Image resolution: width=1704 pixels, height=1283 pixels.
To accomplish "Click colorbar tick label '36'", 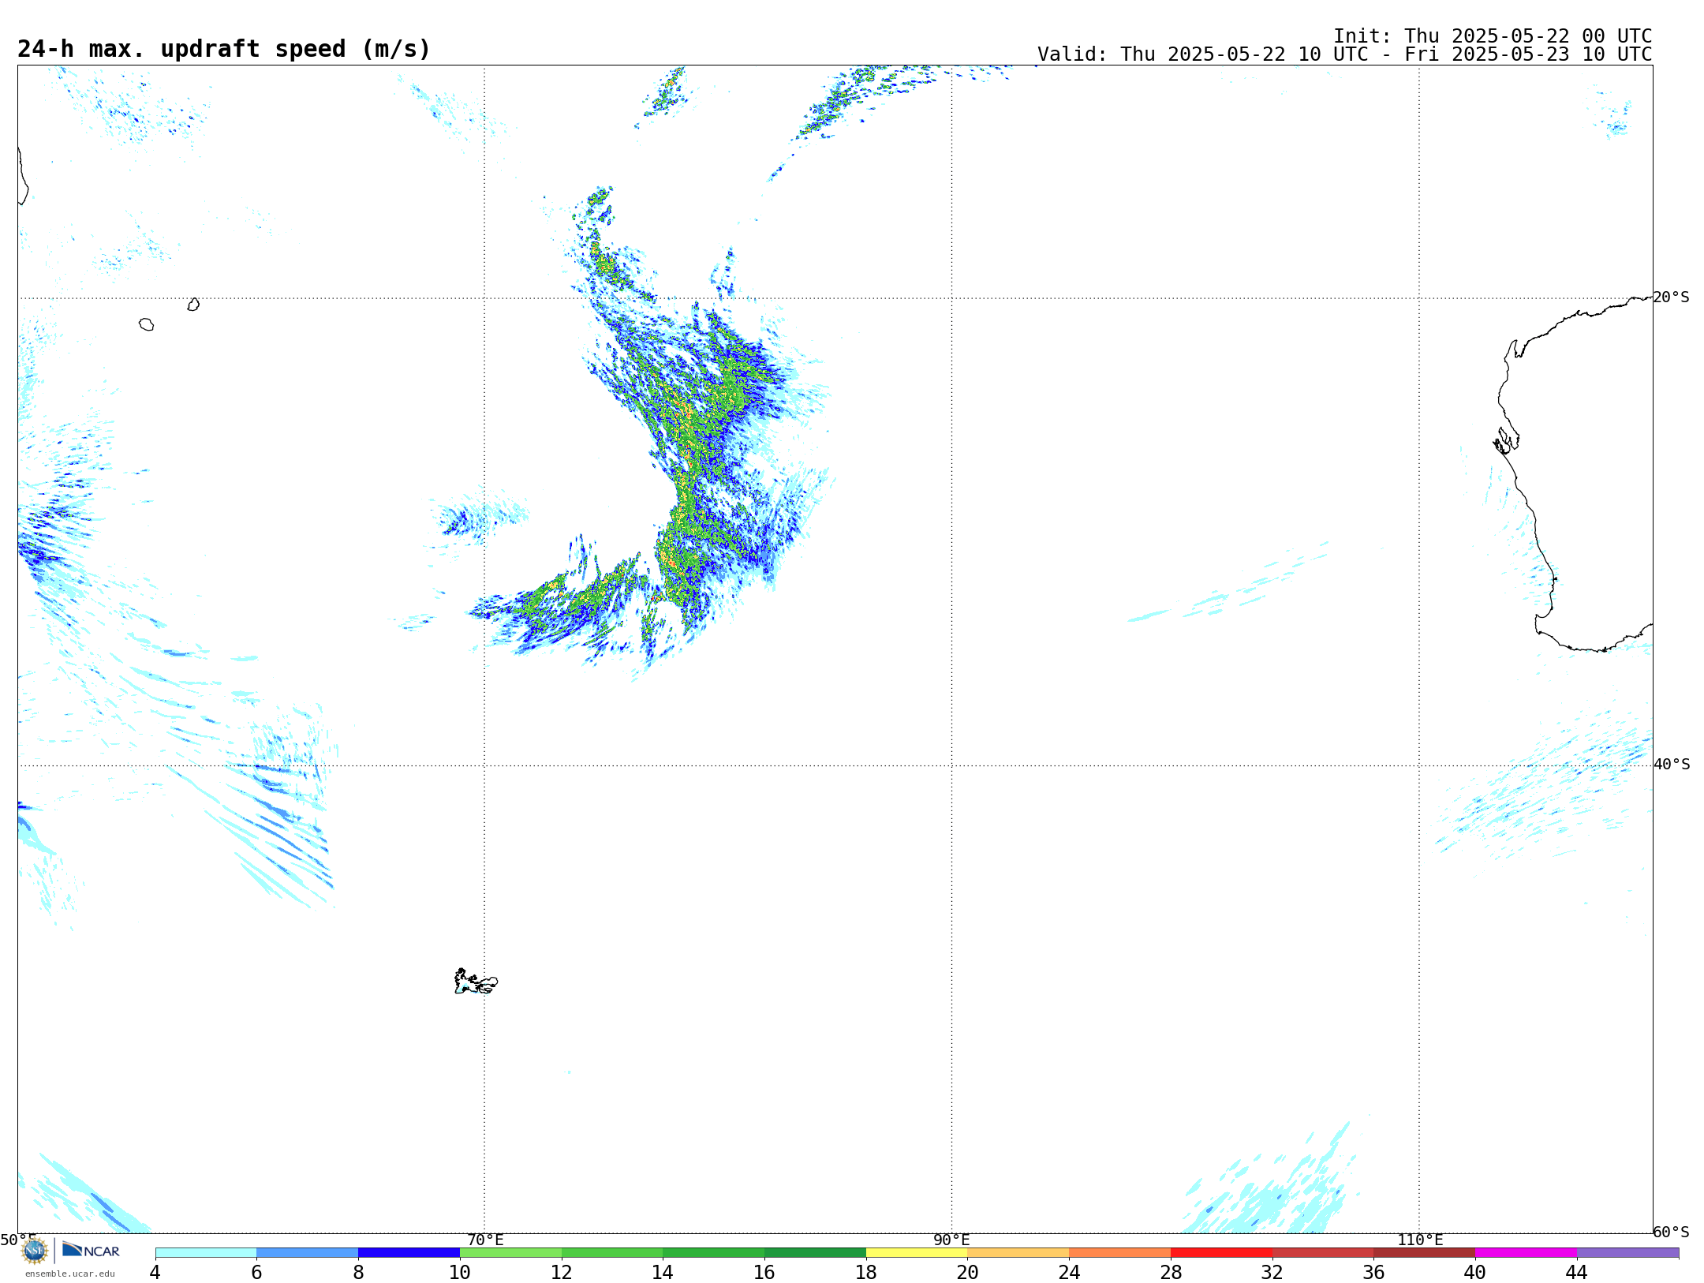I will pyautogui.click(x=1373, y=1273).
